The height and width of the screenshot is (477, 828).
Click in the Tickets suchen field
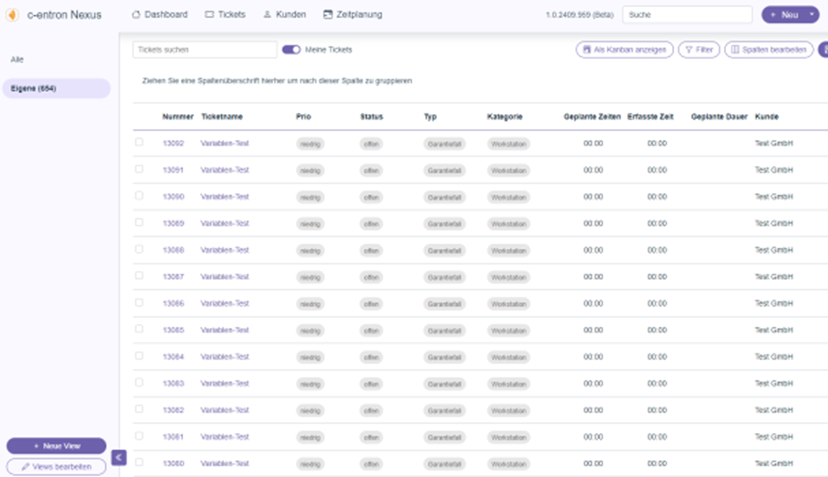pyautogui.click(x=204, y=50)
